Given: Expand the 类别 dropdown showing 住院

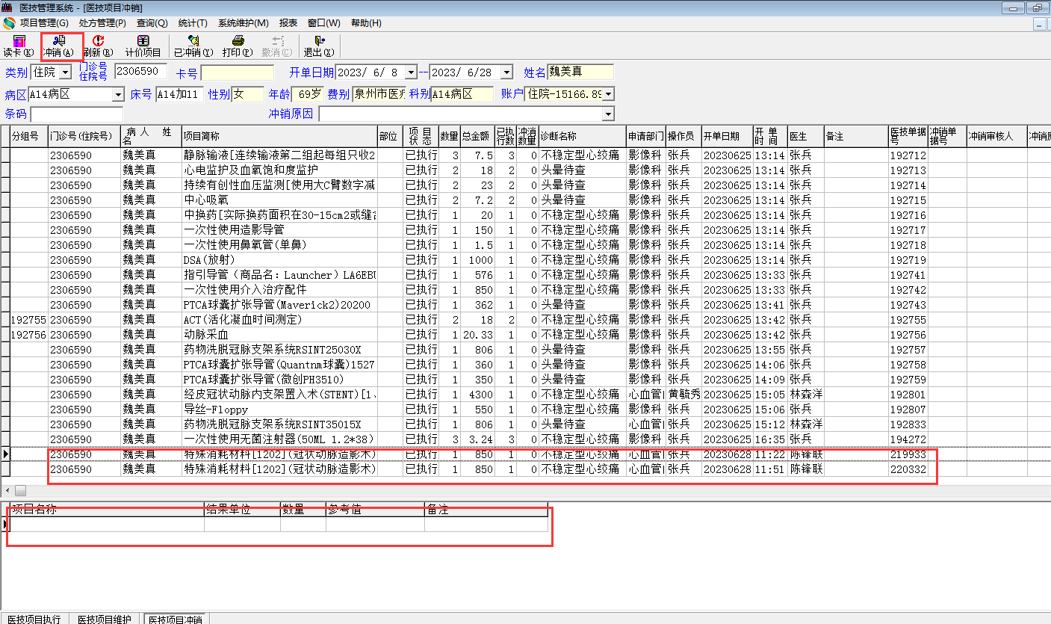Looking at the screenshot, I should tap(65, 72).
